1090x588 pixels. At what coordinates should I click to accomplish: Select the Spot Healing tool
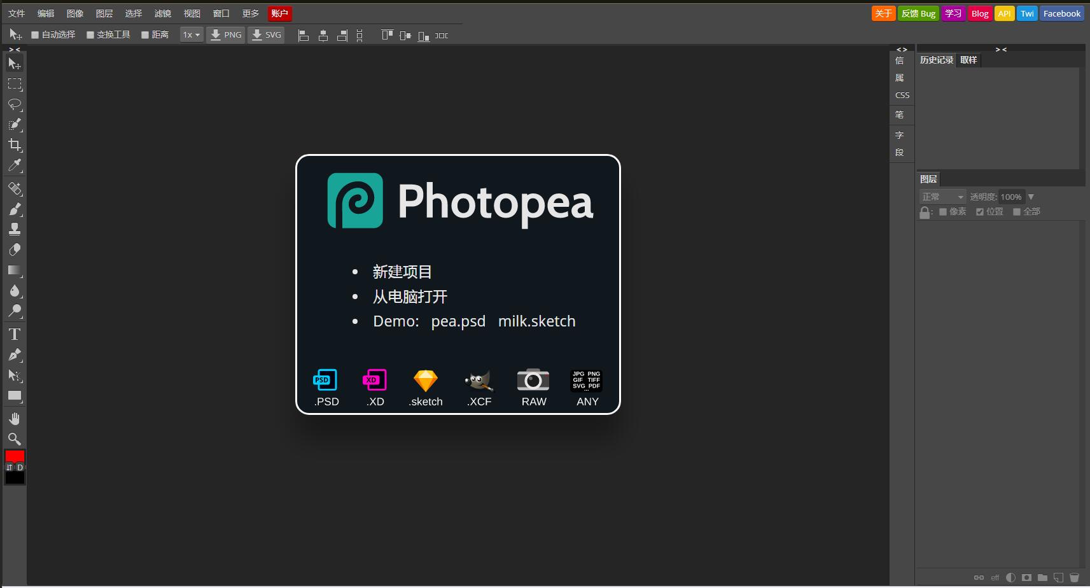point(14,188)
